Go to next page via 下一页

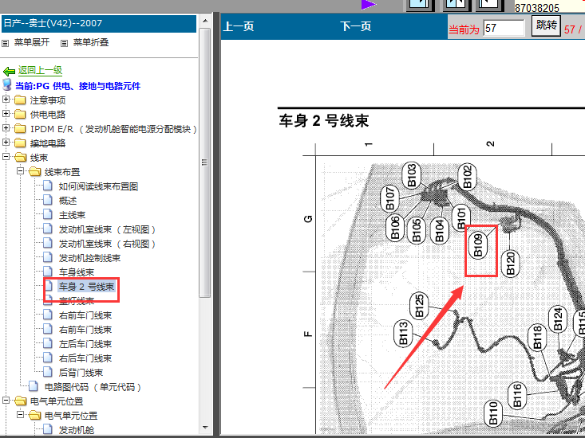[356, 26]
